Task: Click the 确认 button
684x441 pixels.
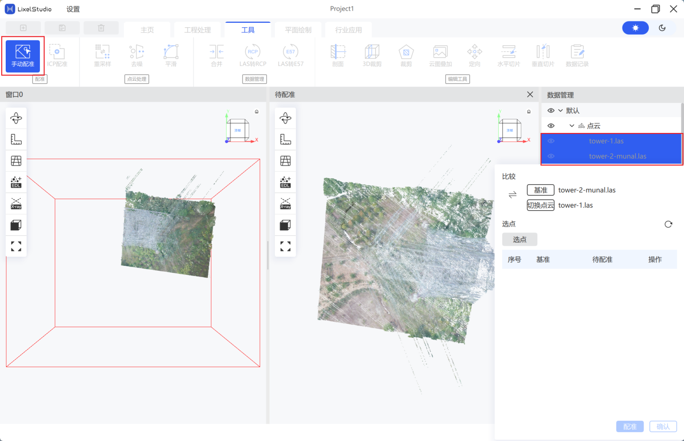Action: coord(663,427)
